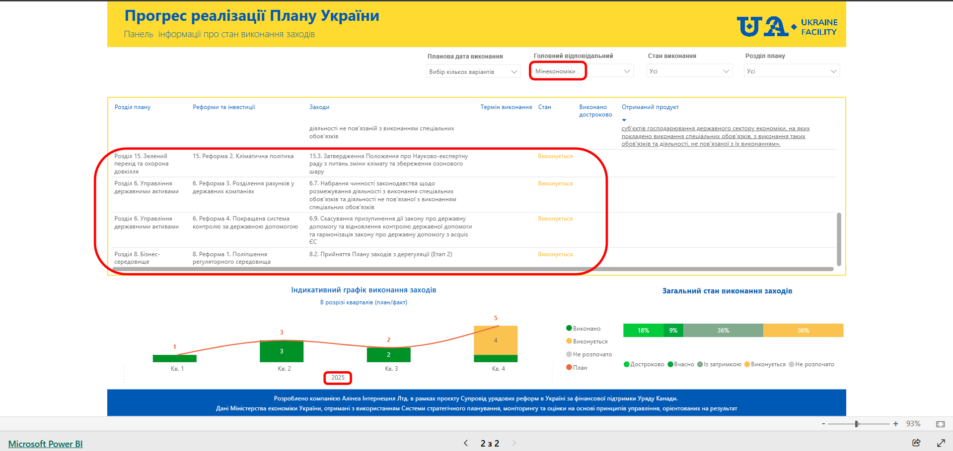953x451 pixels.
Task: Toggle the Вчасно legend entry
Action: [681, 364]
